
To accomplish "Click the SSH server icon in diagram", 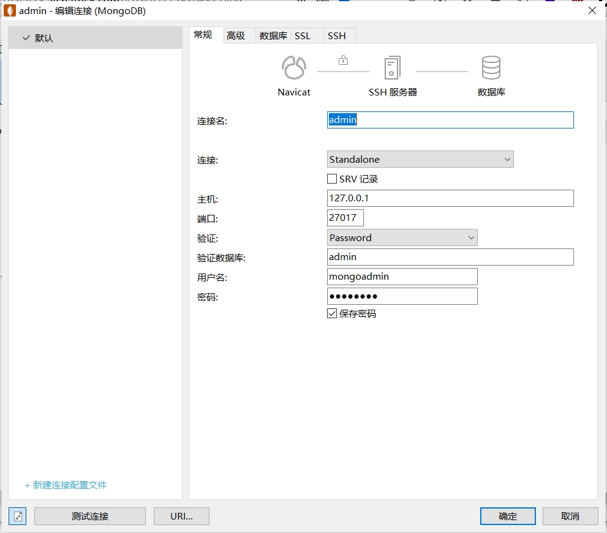I will (392, 68).
